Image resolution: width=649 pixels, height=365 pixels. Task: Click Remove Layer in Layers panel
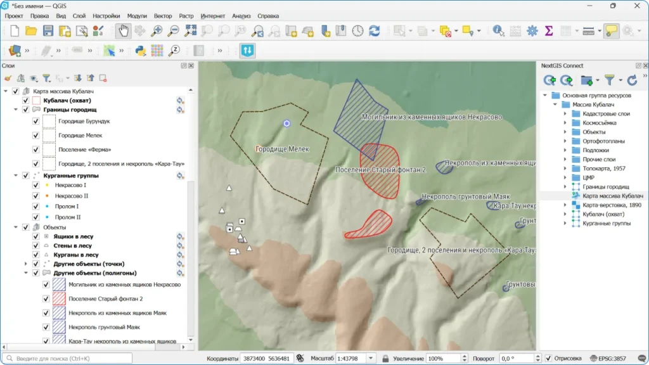click(103, 79)
